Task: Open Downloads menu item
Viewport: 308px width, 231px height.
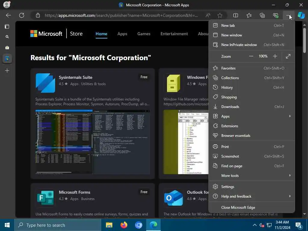Action: (x=252, y=107)
